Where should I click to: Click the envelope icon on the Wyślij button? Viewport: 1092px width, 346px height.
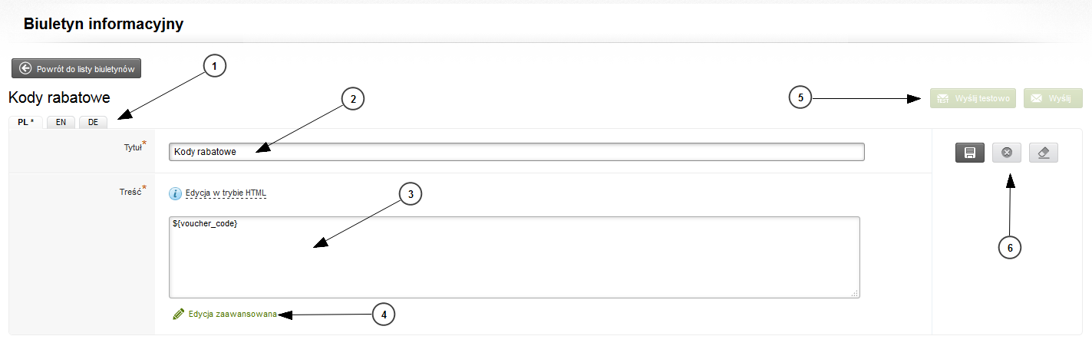point(1037,98)
